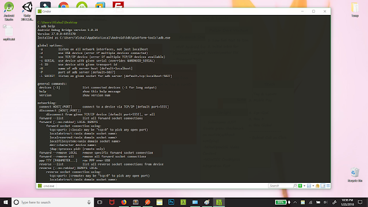Open the blue window app on taskbar
368x207 pixels.
click(195, 202)
